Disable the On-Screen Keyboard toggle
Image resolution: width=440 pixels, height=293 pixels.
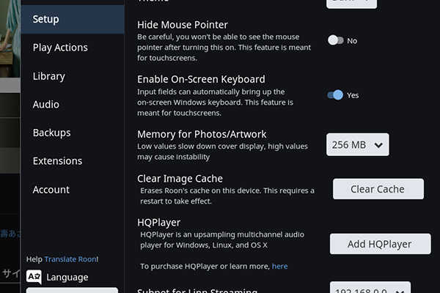[x=336, y=95]
